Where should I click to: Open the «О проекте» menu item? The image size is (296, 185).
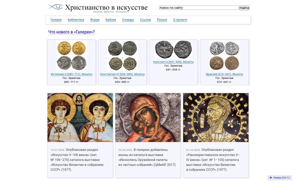click(x=180, y=20)
